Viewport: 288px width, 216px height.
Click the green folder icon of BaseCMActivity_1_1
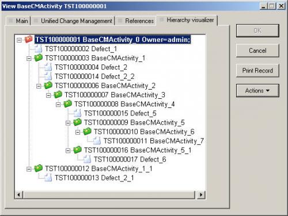39,168
